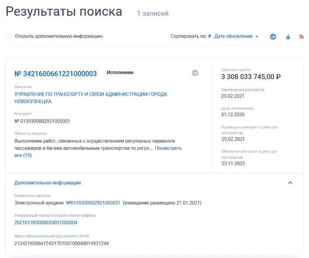The image size is (309, 258).
Task: Click the print icon in the results toolbar
Action: (x=273, y=36)
